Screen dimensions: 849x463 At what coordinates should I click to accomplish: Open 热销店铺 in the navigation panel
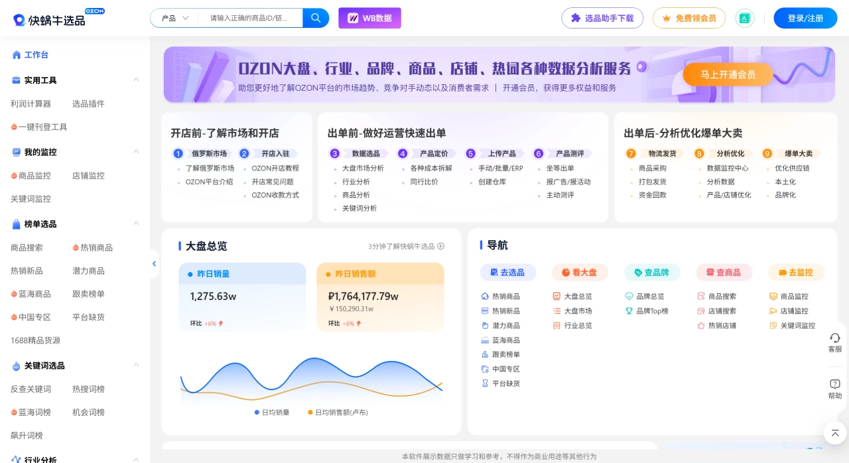coord(717,326)
